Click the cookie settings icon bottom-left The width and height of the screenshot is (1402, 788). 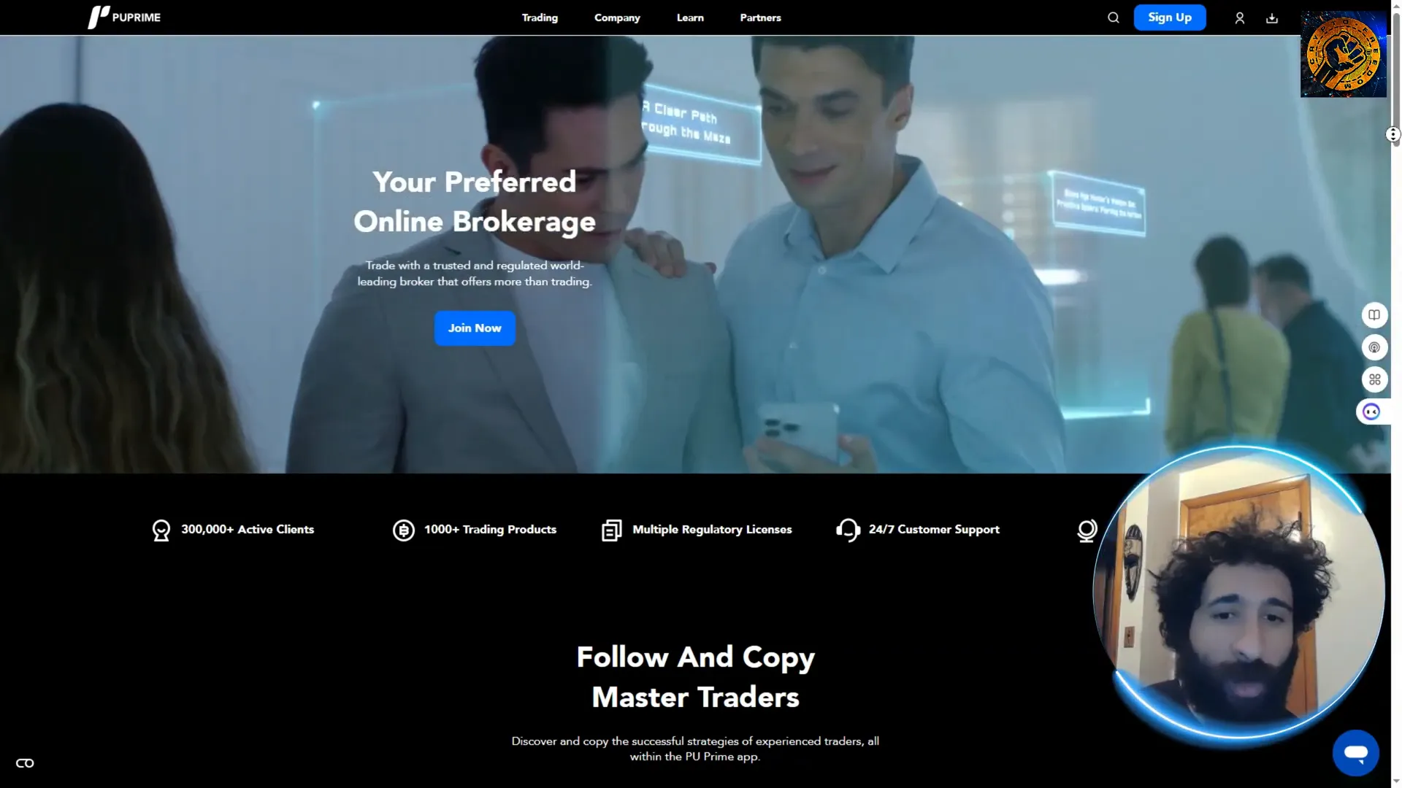[25, 763]
